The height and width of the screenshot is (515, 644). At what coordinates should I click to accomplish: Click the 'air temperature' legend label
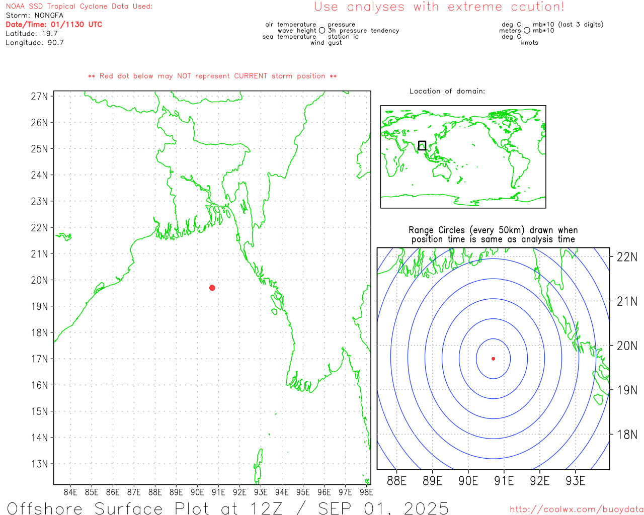click(291, 25)
